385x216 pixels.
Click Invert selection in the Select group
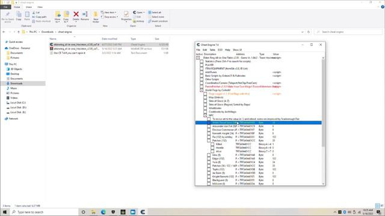point(158,22)
